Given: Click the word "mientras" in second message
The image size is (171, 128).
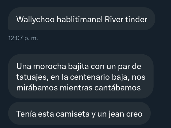Looking at the screenshot, I should [x=76, y=88].
